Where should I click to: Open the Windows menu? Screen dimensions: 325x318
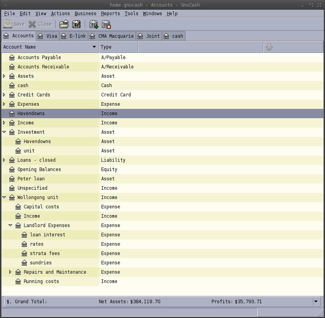coord(152,14)
